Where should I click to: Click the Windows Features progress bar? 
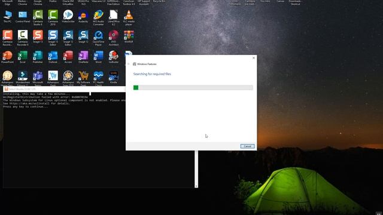pos(193,88)
